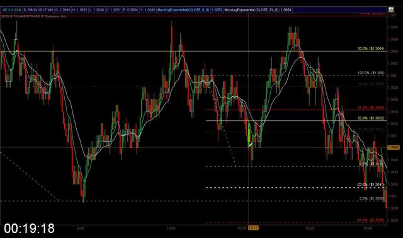Select the date readout 5/4/10 10:17 AM

[x=38, y=10]
